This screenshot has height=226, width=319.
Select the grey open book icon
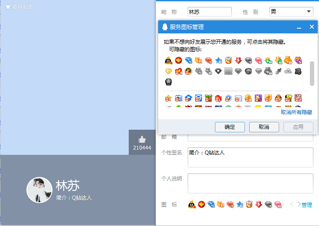[x=228, y=71]
